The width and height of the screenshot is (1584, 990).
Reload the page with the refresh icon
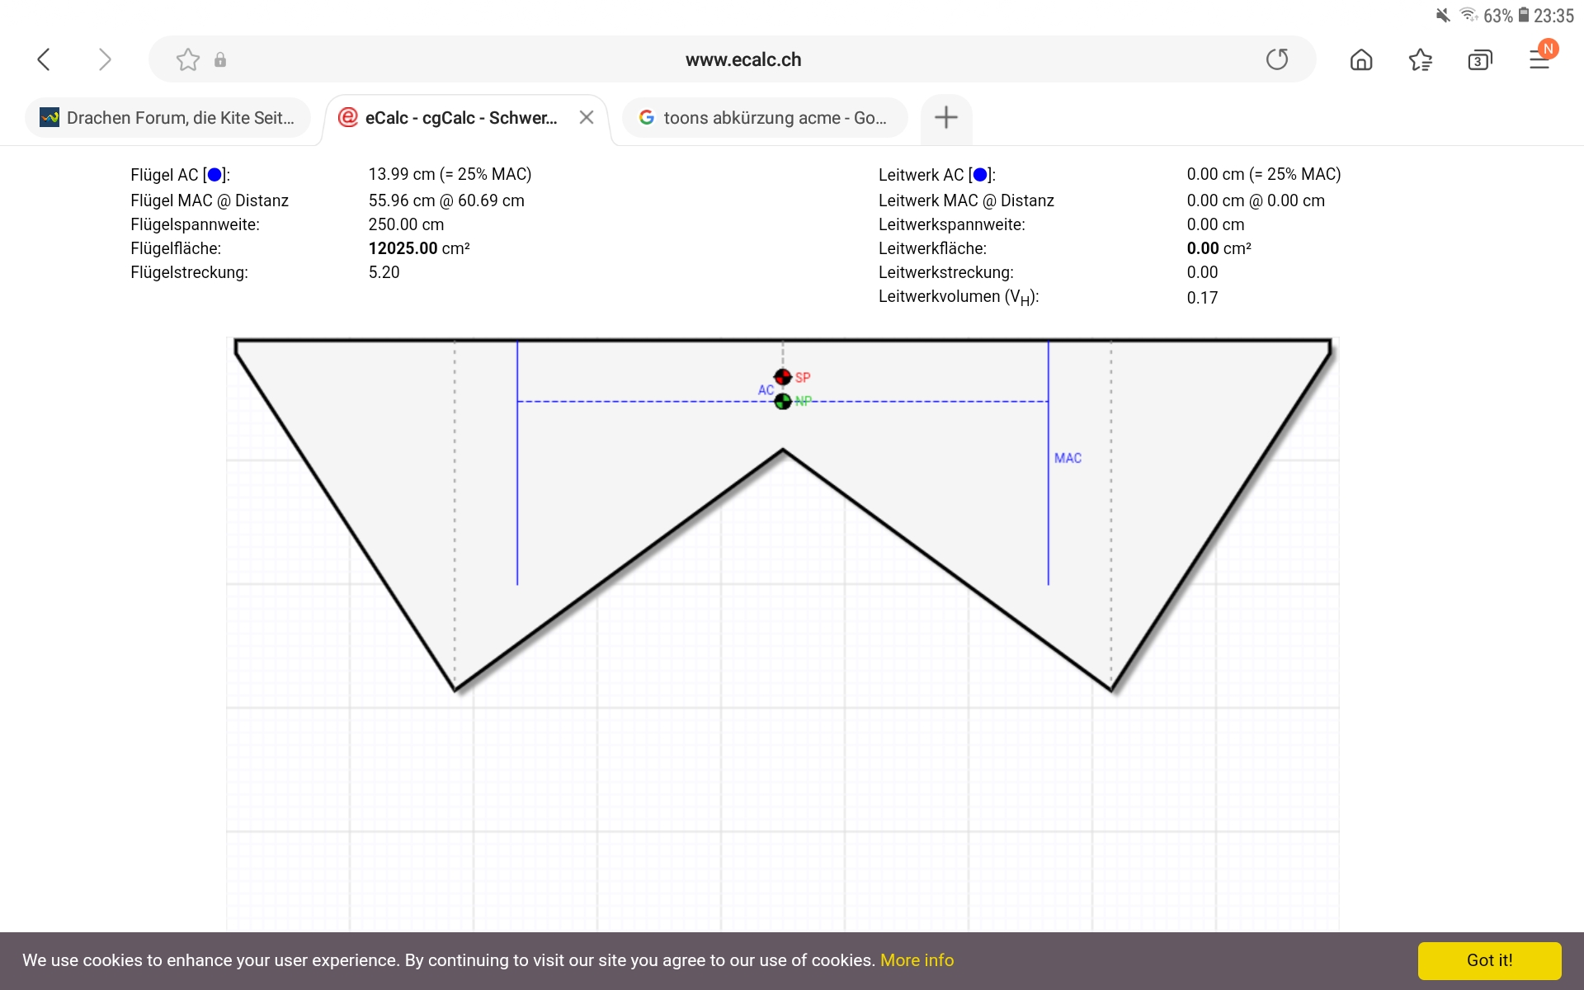pyautogui.click(x=1276, y=59)
